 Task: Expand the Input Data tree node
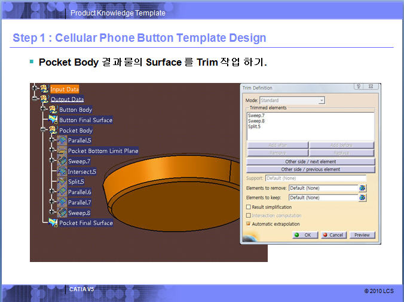pos(34,89)
